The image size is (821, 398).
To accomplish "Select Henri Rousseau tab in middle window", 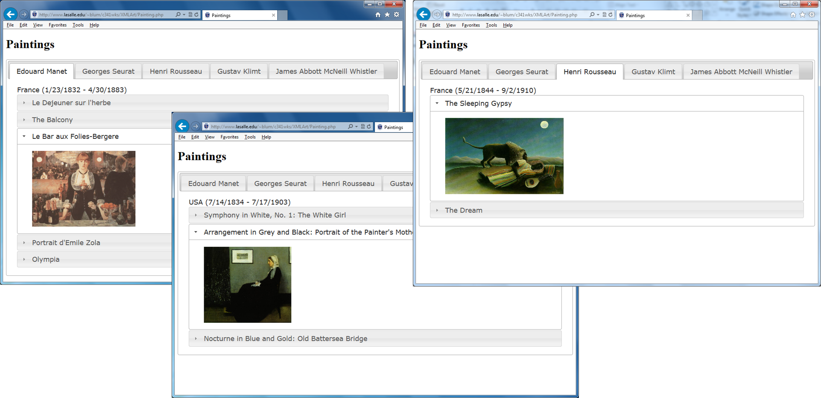I will point(348,183).
